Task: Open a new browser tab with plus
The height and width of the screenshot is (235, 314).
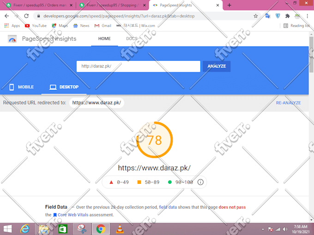Action: 229,5
